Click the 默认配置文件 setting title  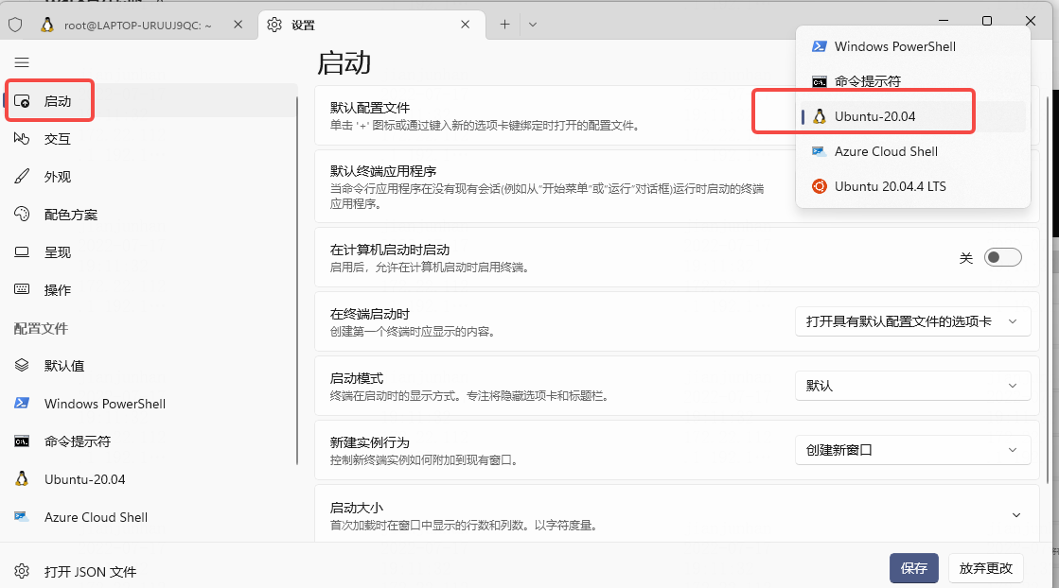click(x=370, y=108)
